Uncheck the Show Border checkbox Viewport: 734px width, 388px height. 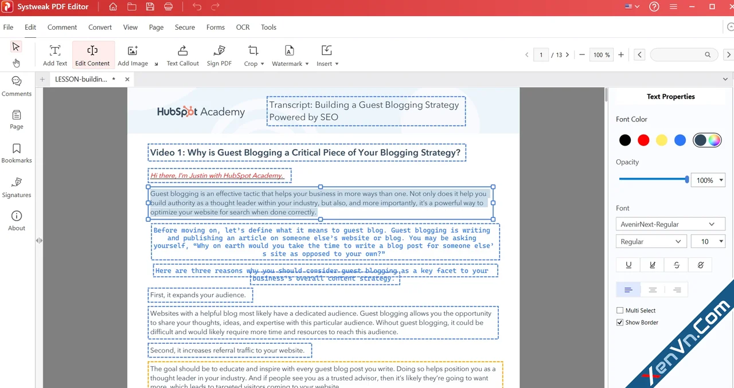pos(620,323)
